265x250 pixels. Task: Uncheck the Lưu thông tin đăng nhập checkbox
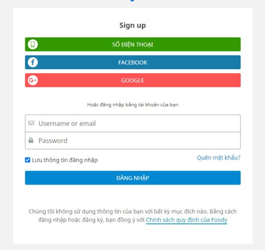28,160
